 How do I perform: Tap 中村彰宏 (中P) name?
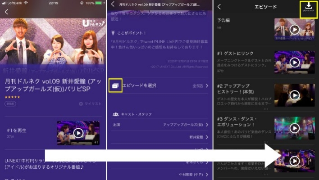point(191,175)
